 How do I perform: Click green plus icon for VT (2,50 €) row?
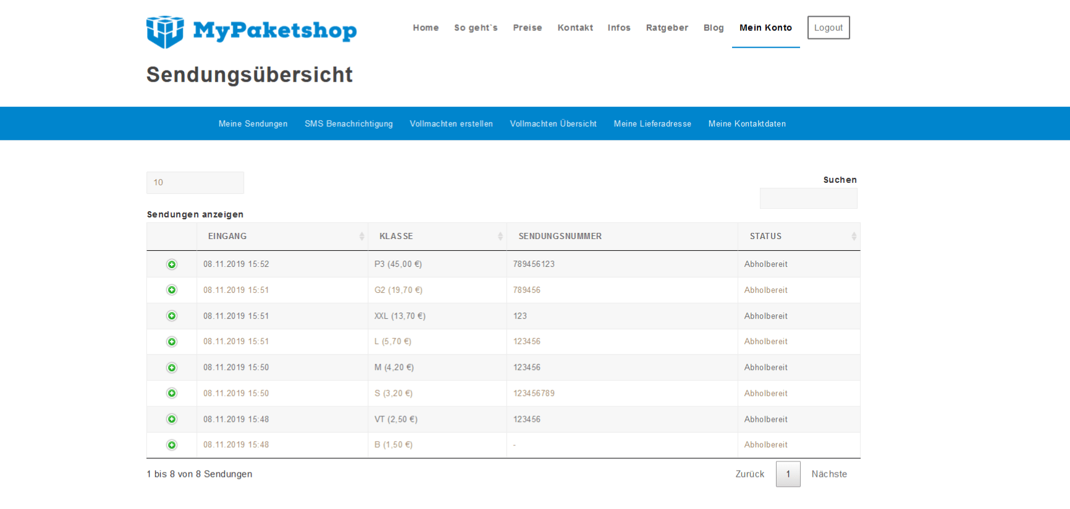[x=172, y=419]
